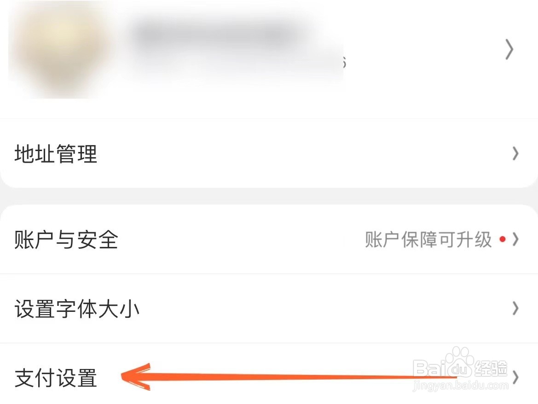Click the chevron on 支付设置 row
This screenshot has width=538, height=404.
pyautogui.click(x=515, y=378)
